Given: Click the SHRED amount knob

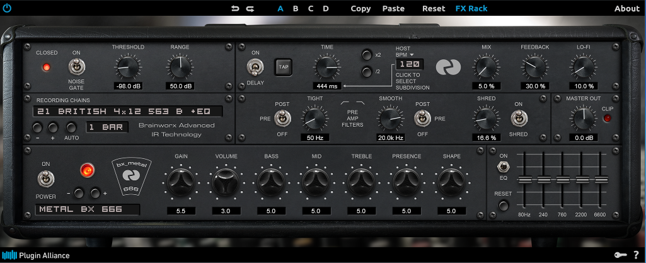Looking at the screenshot, I should (486, 119).
